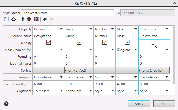Screen dimensions: 178x110
Task: Insert a column to the left
Action: 22,19
